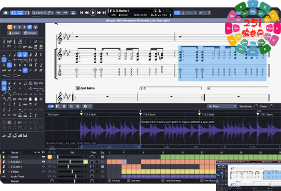Open the zoom percentage dropdown
Screen dimensions: 281x191
point(39,13)
